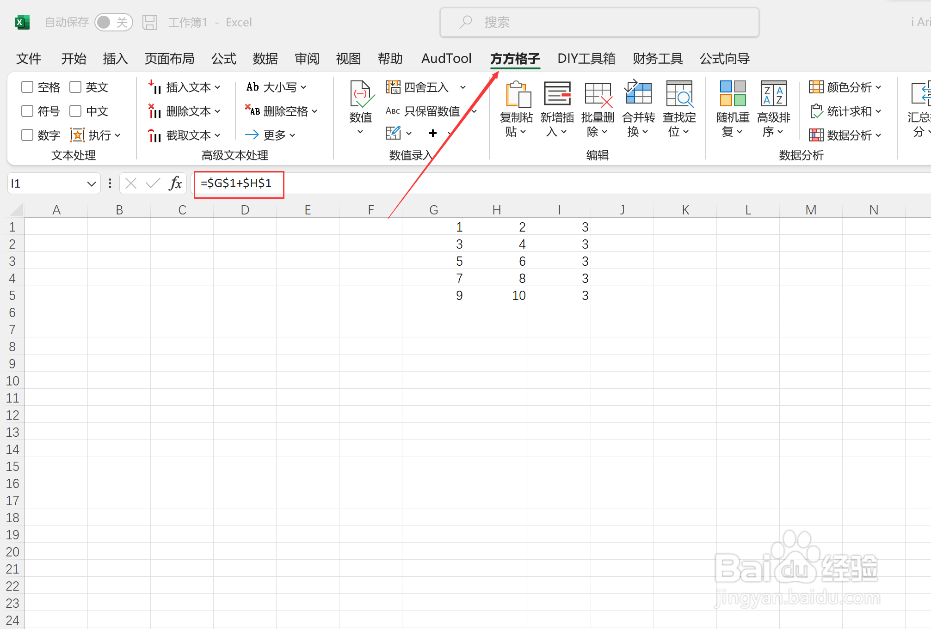This screenshot has width=931, height=629.
Task: Click the 搜索 search box
Action: pos(599,22)
